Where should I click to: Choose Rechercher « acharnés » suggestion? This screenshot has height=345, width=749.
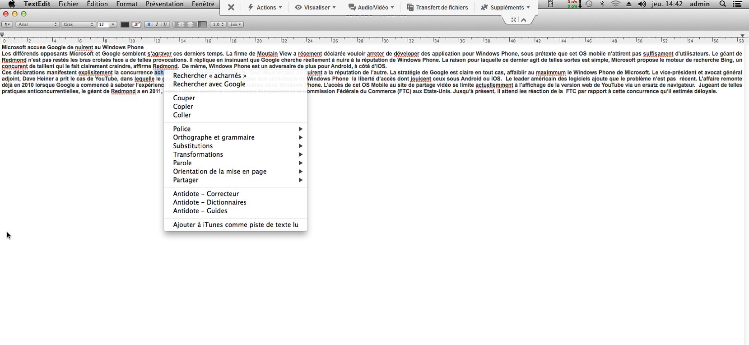point(235,75)
